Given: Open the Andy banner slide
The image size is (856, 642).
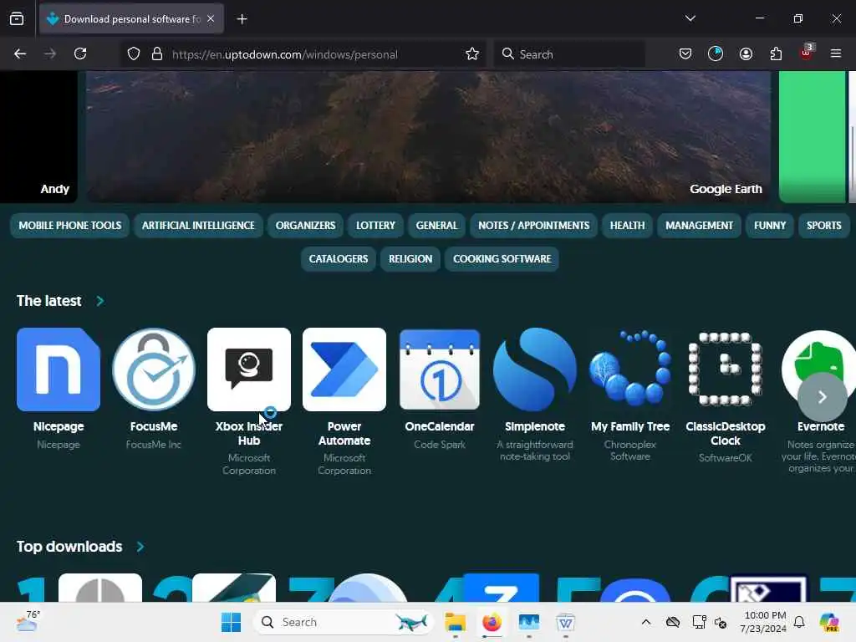Looking at the screenshot, I should coord(38,136).
